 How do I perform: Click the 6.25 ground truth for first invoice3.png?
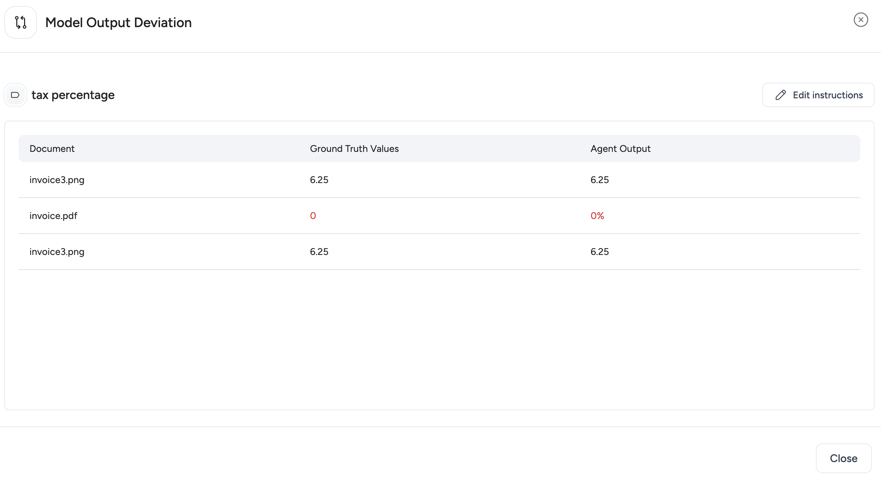[x=319, y=180]
